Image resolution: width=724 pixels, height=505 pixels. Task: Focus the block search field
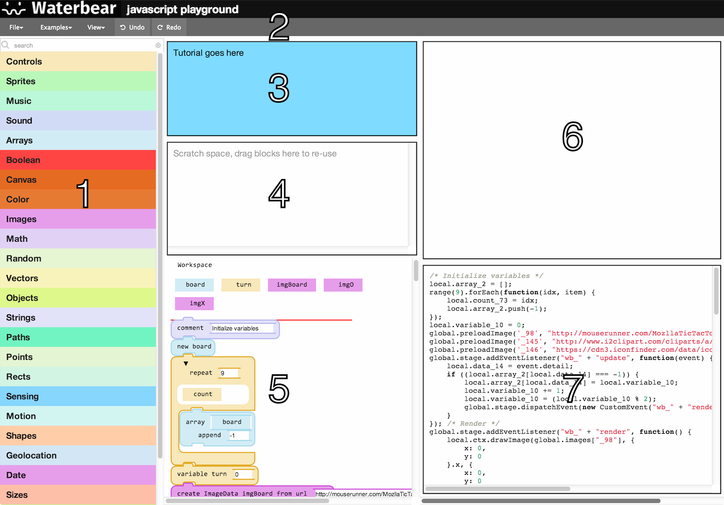82,45
